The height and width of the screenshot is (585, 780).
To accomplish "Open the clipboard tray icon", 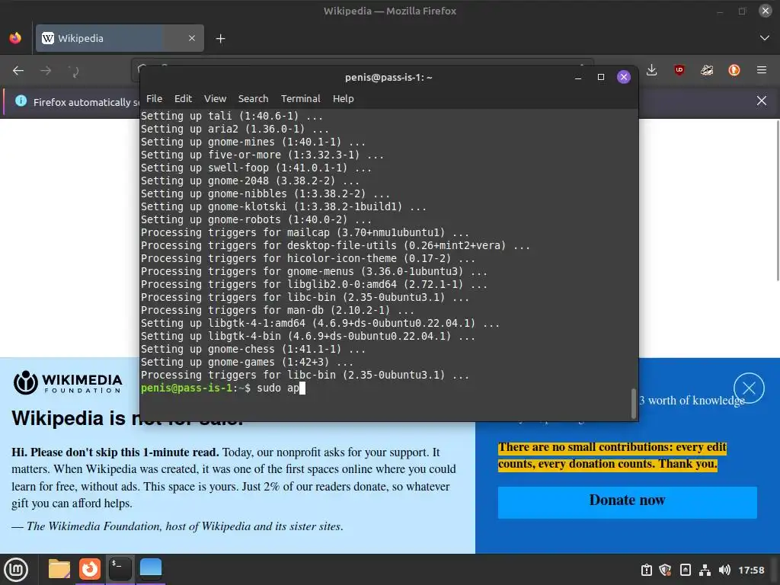I will click(x=646, y=570).
